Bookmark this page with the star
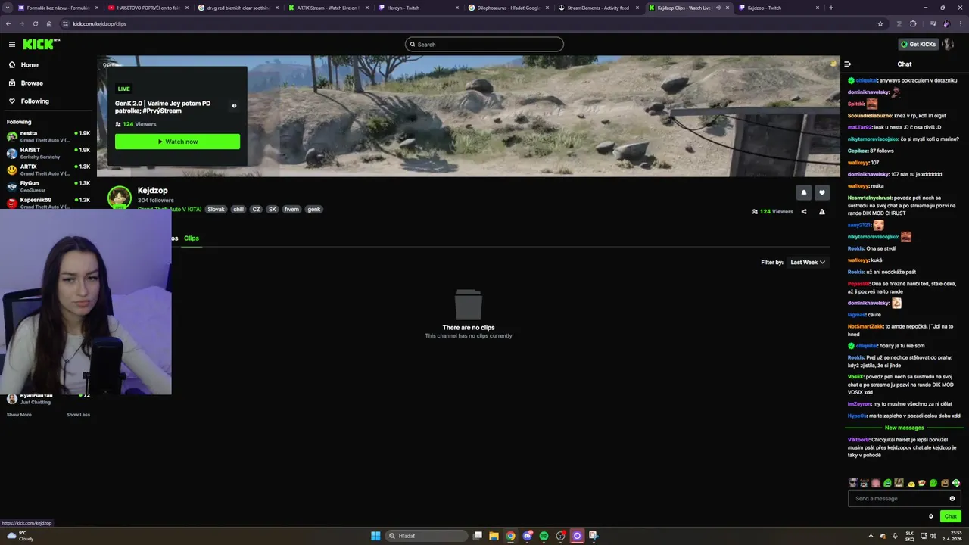Screen dimensions: 969x545 [880, 23]
